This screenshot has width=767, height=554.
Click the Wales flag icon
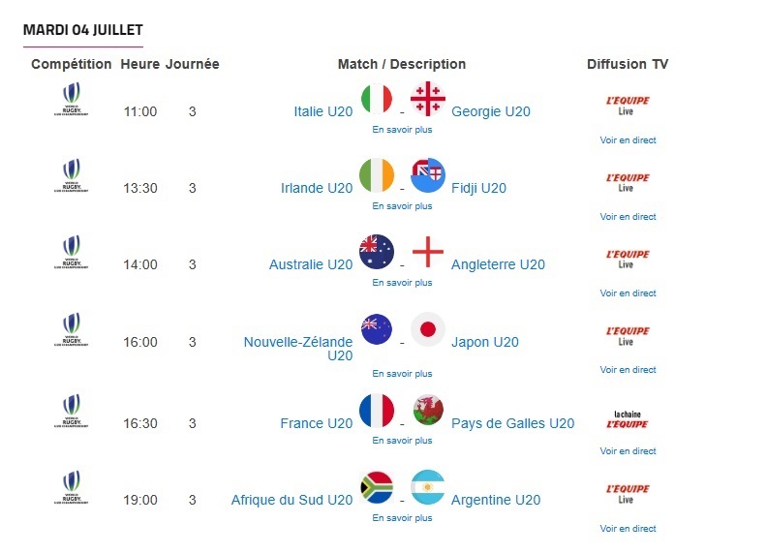click(x=427, y=411)
